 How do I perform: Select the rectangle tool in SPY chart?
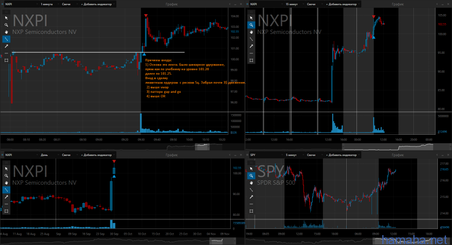(251, 211)
